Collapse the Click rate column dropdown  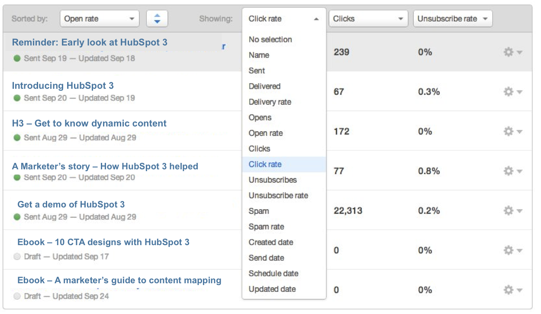[284, 19]
